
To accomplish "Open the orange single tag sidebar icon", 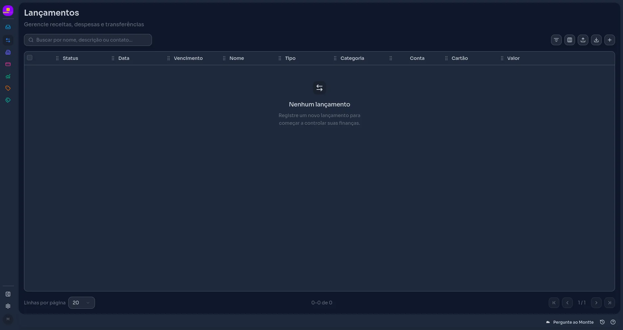I will click(x=8, y=88).
